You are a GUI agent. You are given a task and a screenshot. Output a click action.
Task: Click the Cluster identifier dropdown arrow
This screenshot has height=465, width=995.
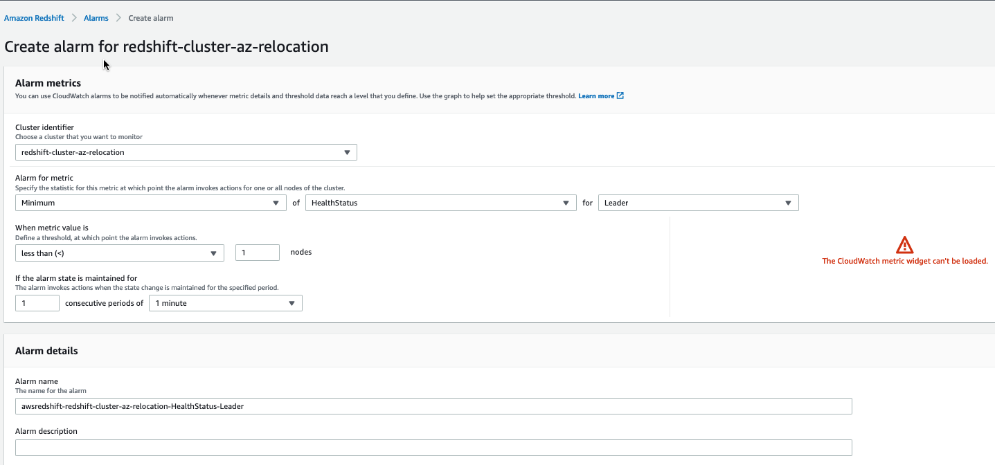347,152
